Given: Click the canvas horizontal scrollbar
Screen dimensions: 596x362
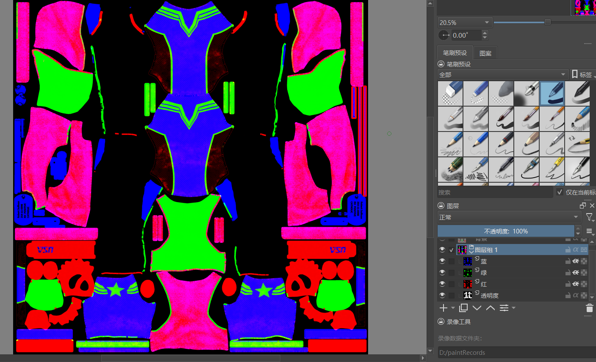Looking at the screenshot, I should click(x=191, y=358).
